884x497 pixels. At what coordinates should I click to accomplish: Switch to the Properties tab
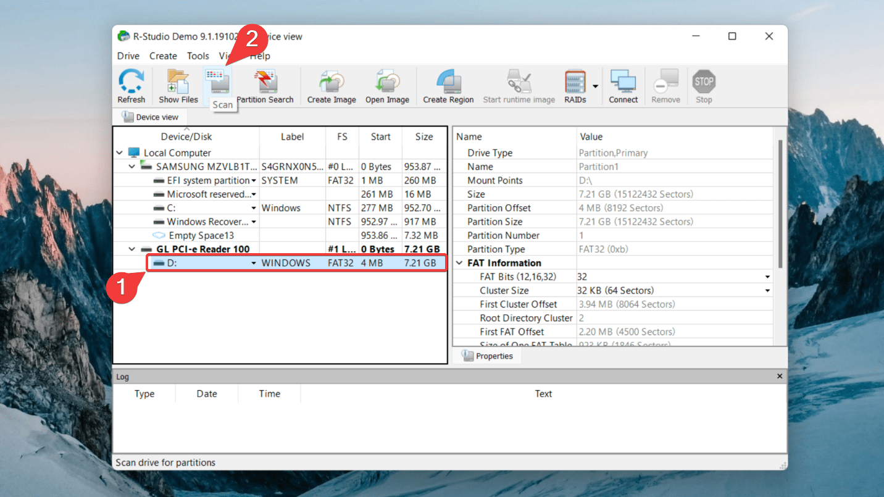(x=486, y=356)
